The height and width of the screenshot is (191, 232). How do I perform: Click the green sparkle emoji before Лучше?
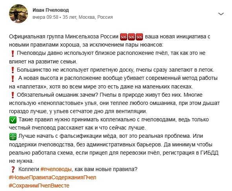click(13, 137)
